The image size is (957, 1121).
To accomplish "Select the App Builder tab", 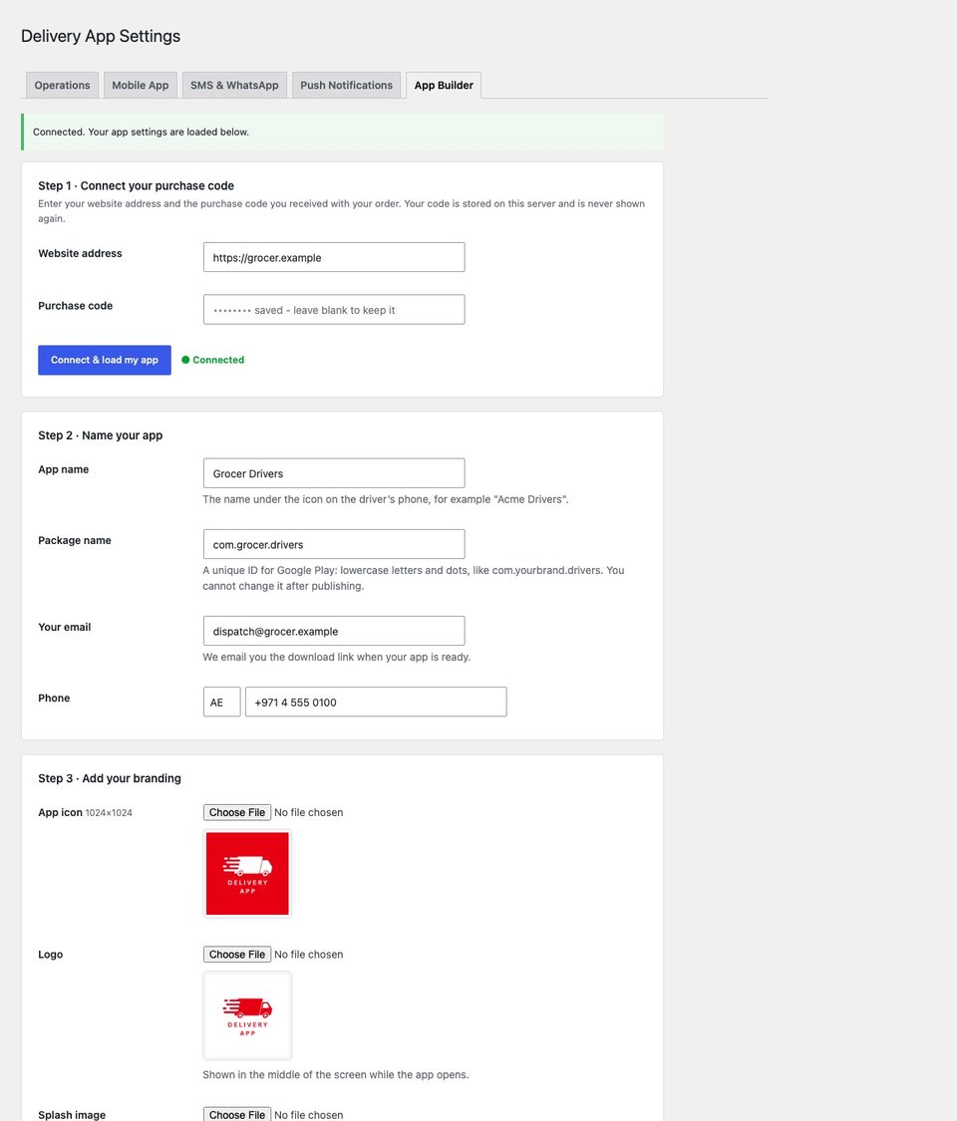I will [x=444, y=85].
